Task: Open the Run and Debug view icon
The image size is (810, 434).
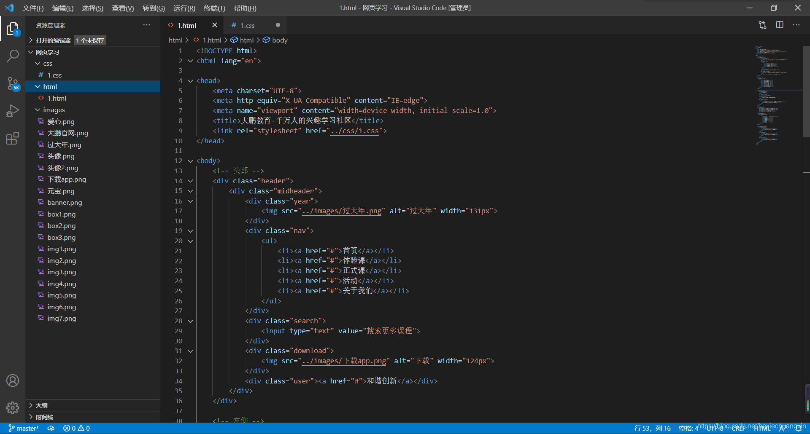Action: click(13, 111)
